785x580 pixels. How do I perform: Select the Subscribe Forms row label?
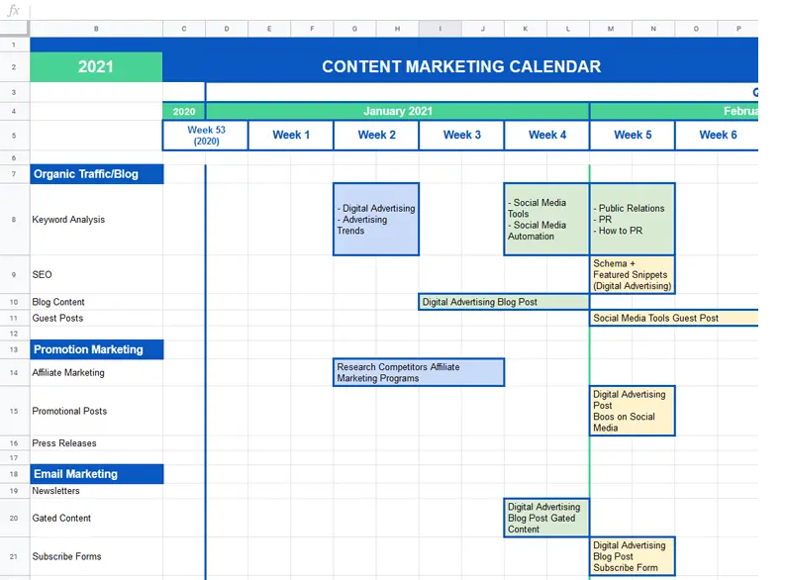click(x=66, y=556)
